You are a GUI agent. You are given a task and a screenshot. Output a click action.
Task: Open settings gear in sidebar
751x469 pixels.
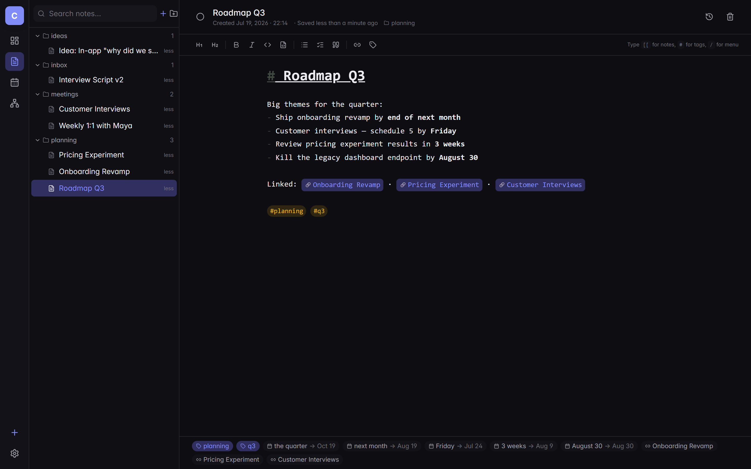click(15, 453)
